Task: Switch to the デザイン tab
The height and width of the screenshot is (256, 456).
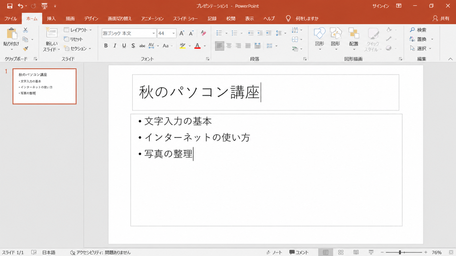Action: (91, 18)
